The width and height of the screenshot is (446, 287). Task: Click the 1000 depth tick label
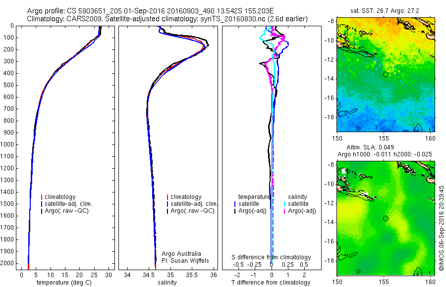(7, 144)
